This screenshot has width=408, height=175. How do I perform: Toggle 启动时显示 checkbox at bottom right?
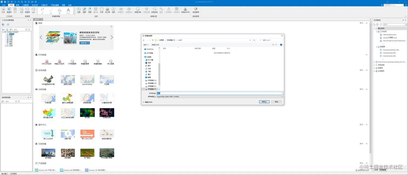356,170
